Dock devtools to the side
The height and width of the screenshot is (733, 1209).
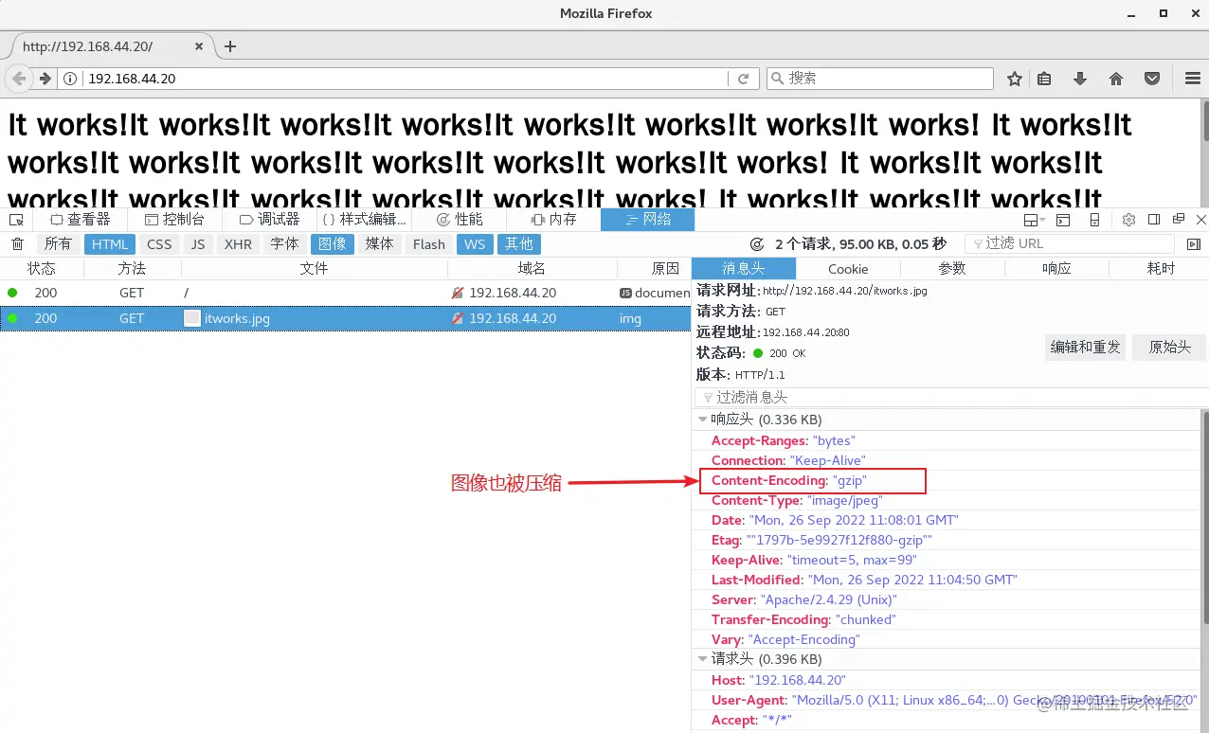(x=1154, y=220)
